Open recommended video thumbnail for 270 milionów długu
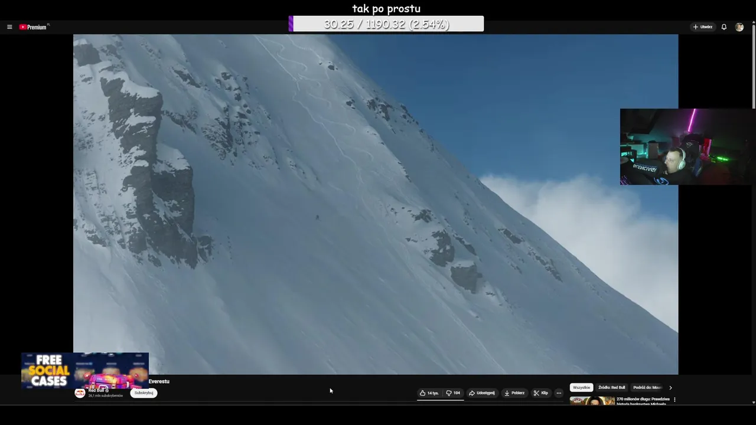The width and height of the screenshot is (756, 425). (592, 401)
